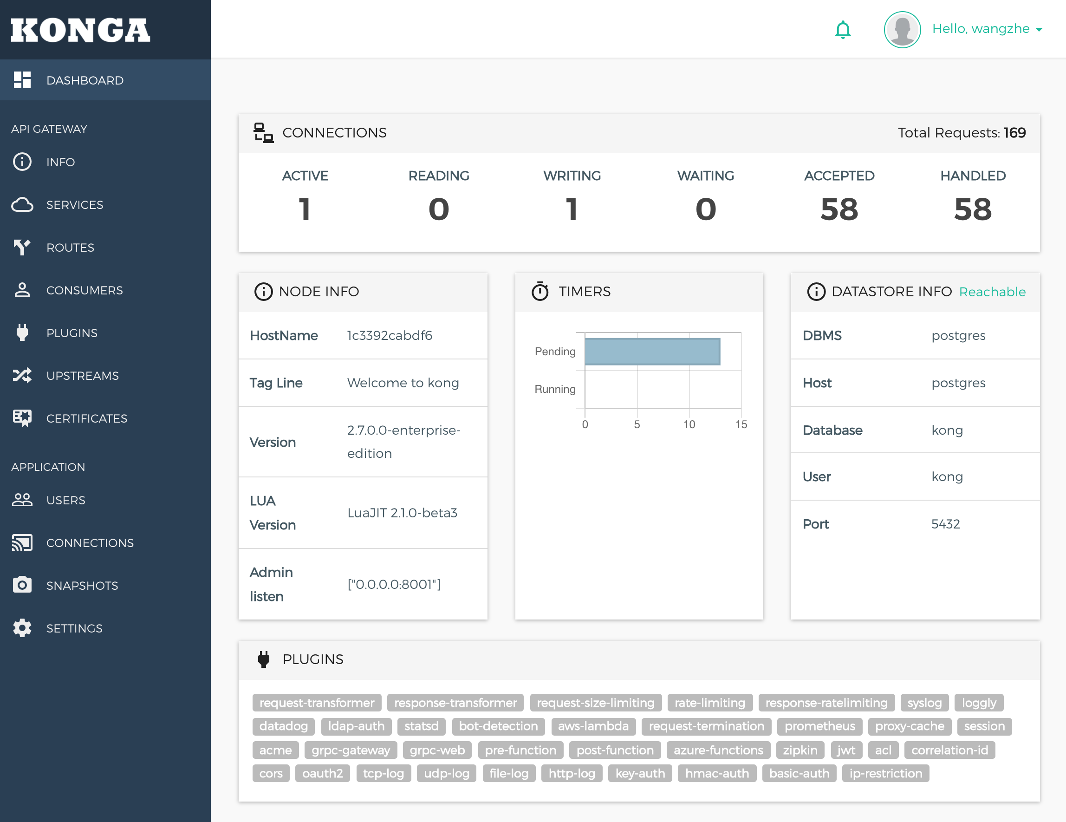Click the Settings gear icon
The width and height of the screenshot is (1066, 822).
click(22, 628)
